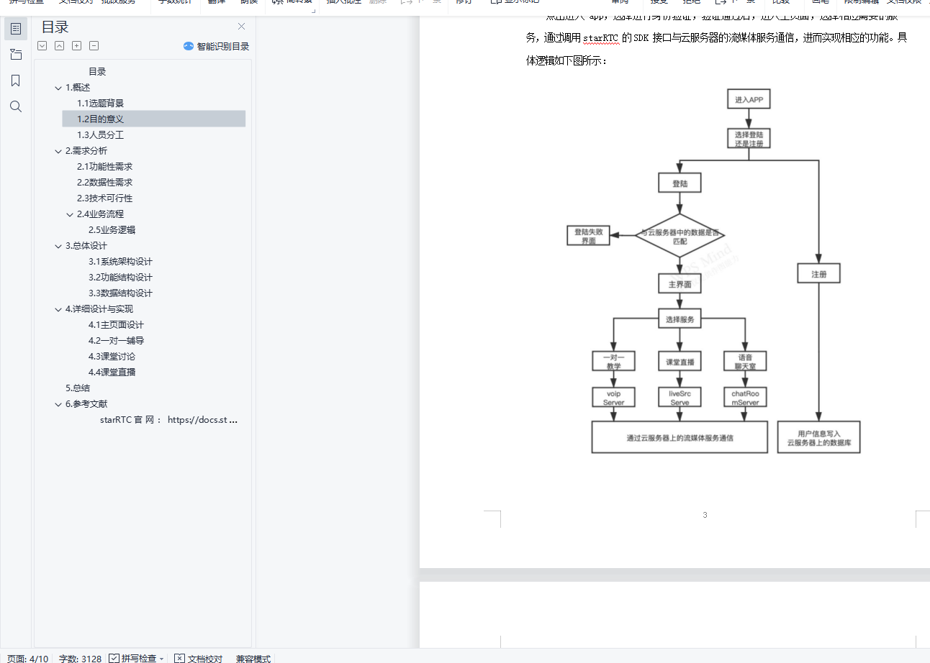The image size is (930, 663).
Task: Collapse the 4.详细设计与实现 chevron in outline
Action: tap(58, 309)
